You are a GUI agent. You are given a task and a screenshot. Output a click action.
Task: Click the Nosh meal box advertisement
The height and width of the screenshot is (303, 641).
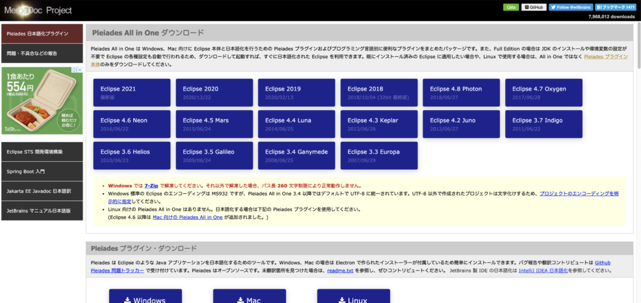click(x=42, y=101)
